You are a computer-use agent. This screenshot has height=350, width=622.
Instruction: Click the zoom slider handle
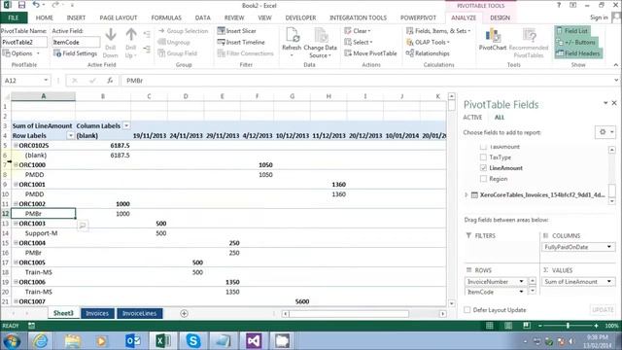click(568, 326)
